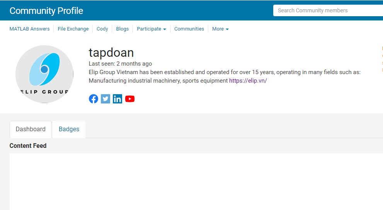Expand the Participate dropdown menu
The height and width of the screenshot is (210, 383).
pos(151,29)
